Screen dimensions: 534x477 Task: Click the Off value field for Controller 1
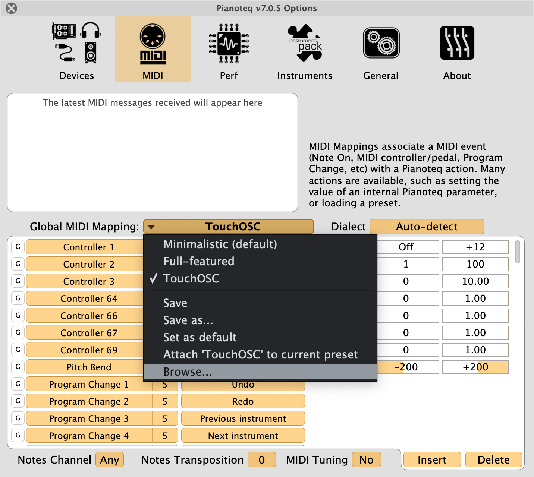tap(408, 247)
